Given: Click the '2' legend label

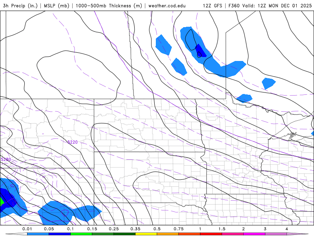Looking at the screenshot, I should (243, 229).
